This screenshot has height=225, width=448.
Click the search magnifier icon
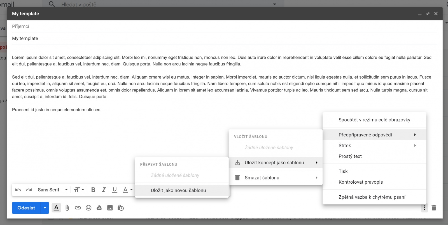pos(52,4)
